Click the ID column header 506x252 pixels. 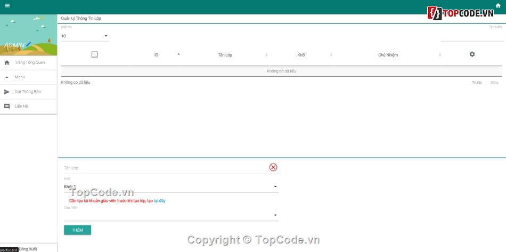click(156, 55)
